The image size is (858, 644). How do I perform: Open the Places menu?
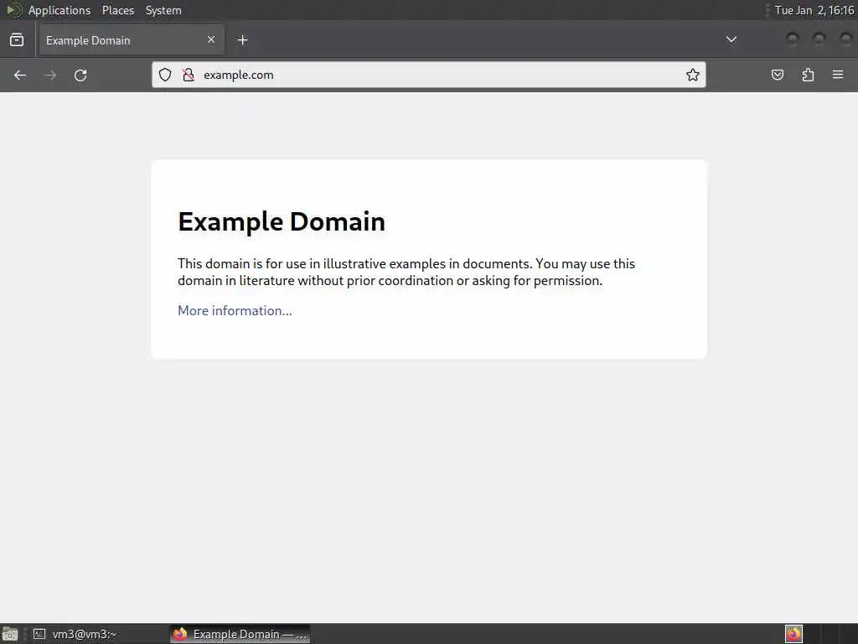pos(117,10)
